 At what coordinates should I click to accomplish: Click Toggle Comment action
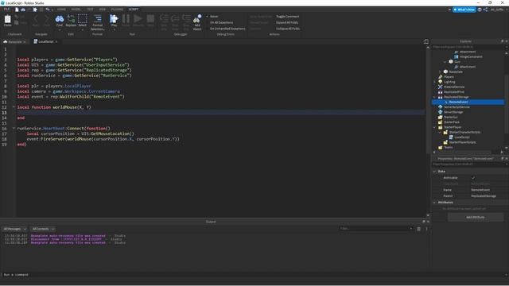point(288,16)
